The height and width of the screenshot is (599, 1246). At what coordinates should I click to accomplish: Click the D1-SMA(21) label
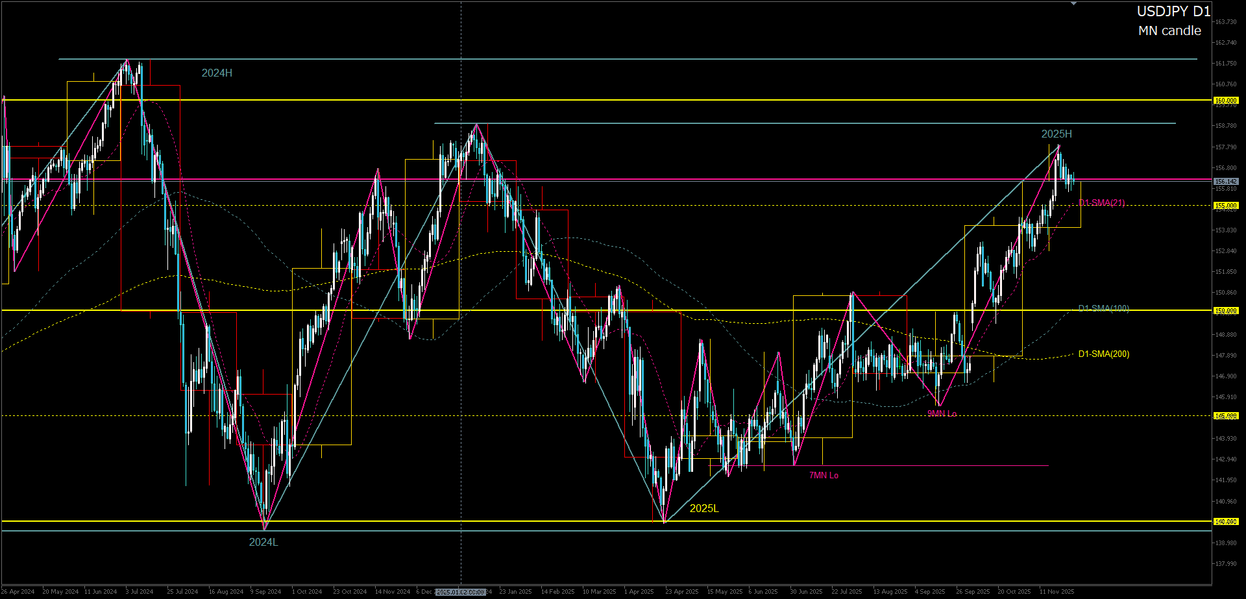tap(1101, 203)
